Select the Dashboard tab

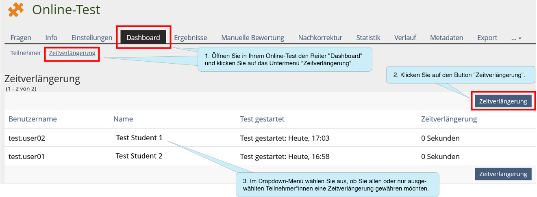[x=143, y=37]
